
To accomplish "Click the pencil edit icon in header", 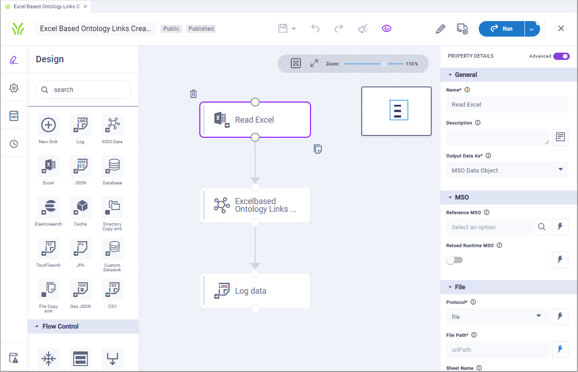I will (440, 29).
